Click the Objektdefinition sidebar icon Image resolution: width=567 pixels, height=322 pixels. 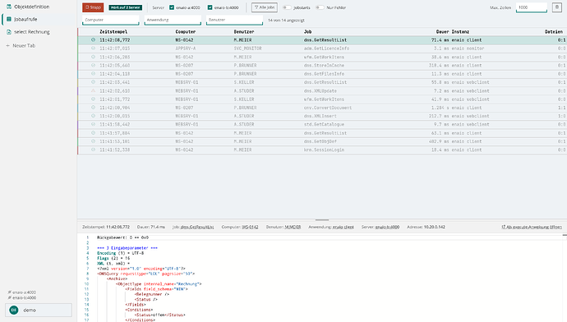point(9,7)
